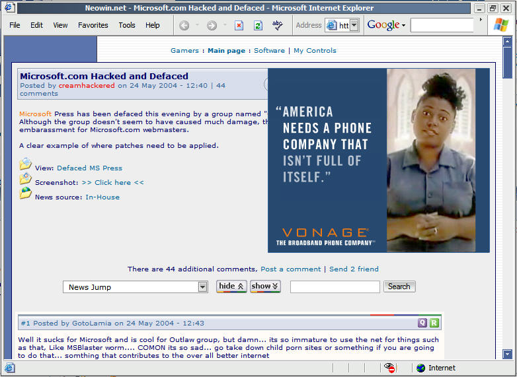517x377 pixels.
Task: Open the View menu
Action: click(x=60, y=25)
